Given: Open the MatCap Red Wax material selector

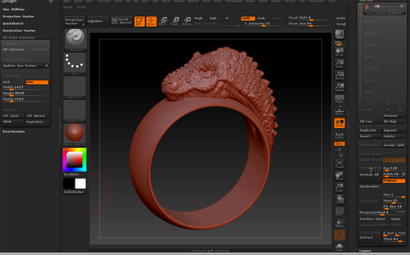Looking at the screenshot, I should pos(75,135).
